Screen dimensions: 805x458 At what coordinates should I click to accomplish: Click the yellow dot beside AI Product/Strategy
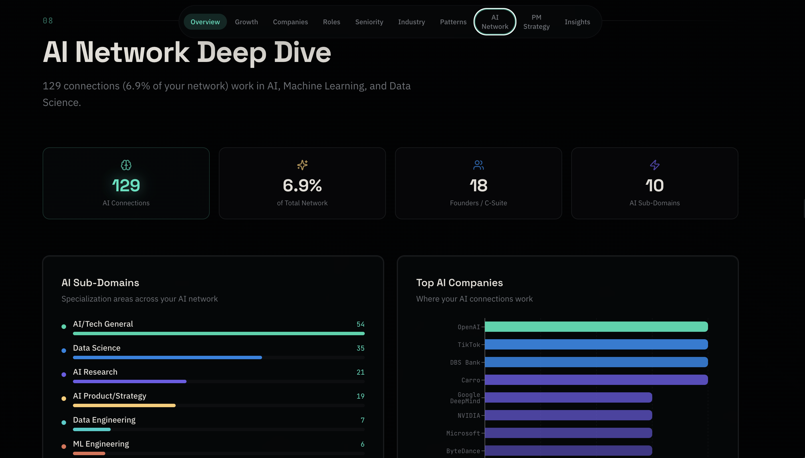tap(64, 399)
